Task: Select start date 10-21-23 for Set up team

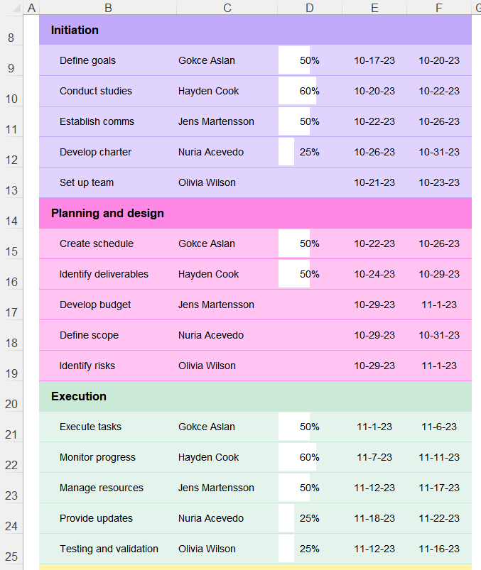Action: click(374, 182)
